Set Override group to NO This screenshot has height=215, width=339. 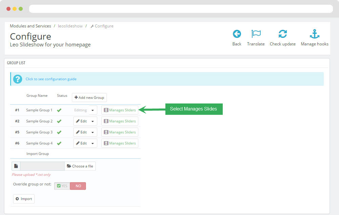click(x=78, y=186)
